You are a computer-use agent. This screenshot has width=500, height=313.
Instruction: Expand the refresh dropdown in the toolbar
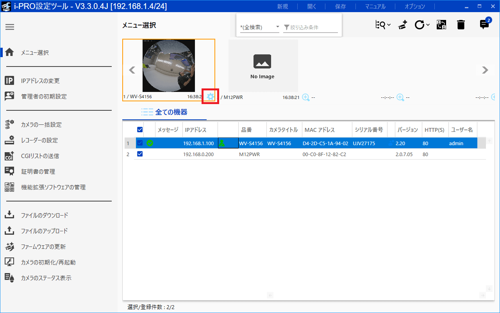[x=422, y=25]
